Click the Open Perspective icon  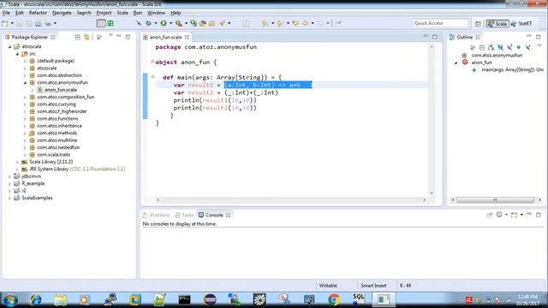click(478, 23)
